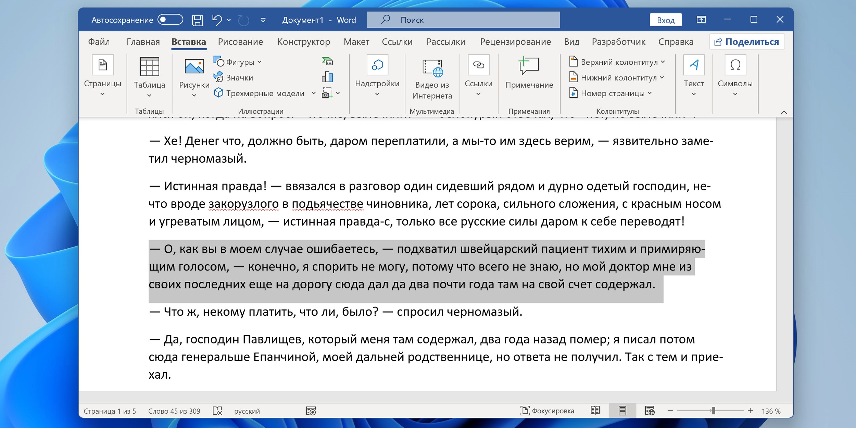Open the Symbols omega icon
Viewport: 856px width, 428px height.
coord(735,65)
